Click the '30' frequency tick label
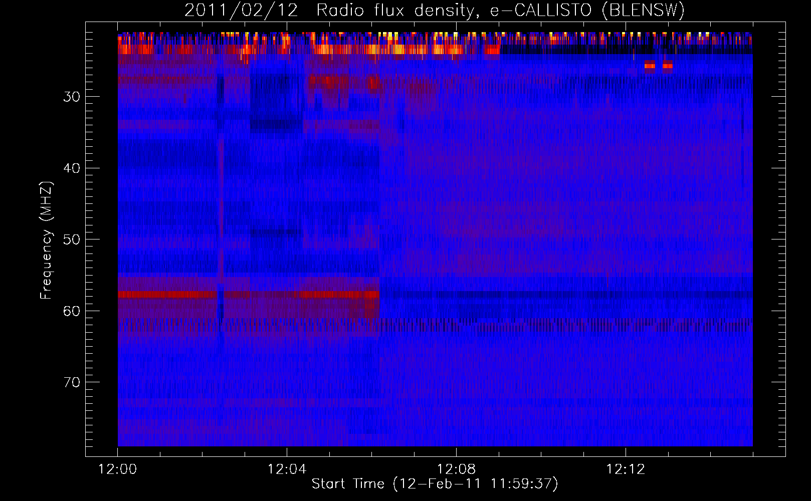Screen dimensions: 811x501 click(72, 97)
